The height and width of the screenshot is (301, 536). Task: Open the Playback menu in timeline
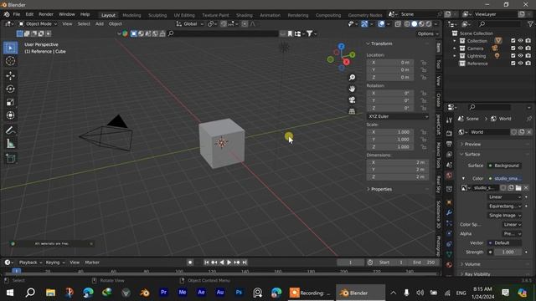[30, 263]
